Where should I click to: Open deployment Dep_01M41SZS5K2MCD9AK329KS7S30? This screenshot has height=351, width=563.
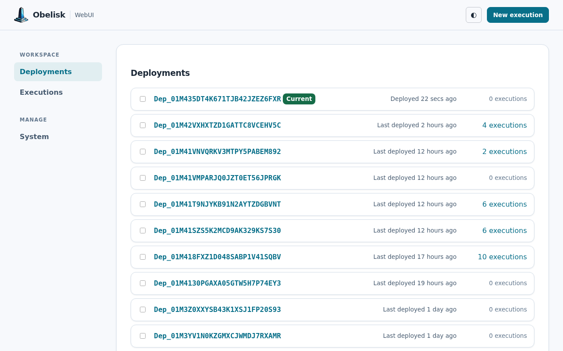(x=217, y=230)
